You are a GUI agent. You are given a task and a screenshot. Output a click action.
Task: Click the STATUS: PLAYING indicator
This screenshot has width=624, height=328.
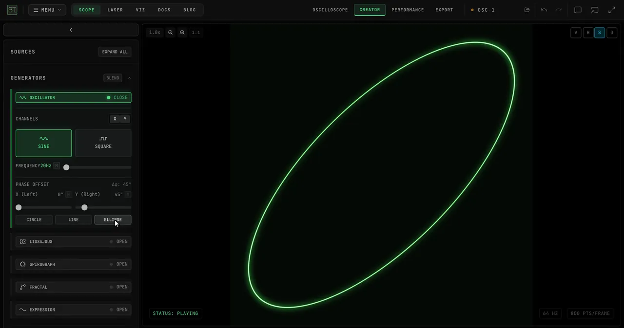coord(175,313)
